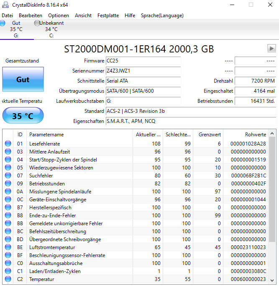Select the Luftstromtemperatur parameter name
The height and width of the screenshot is (286, 279).
[52, 247]
